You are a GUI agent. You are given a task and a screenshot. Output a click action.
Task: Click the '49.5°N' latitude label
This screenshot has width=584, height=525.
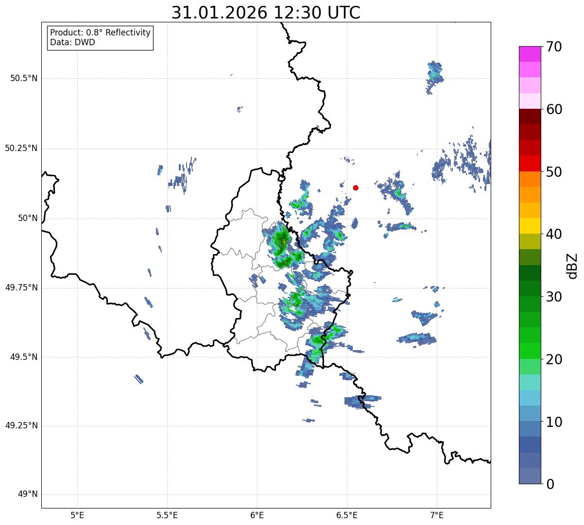point(23,357)
